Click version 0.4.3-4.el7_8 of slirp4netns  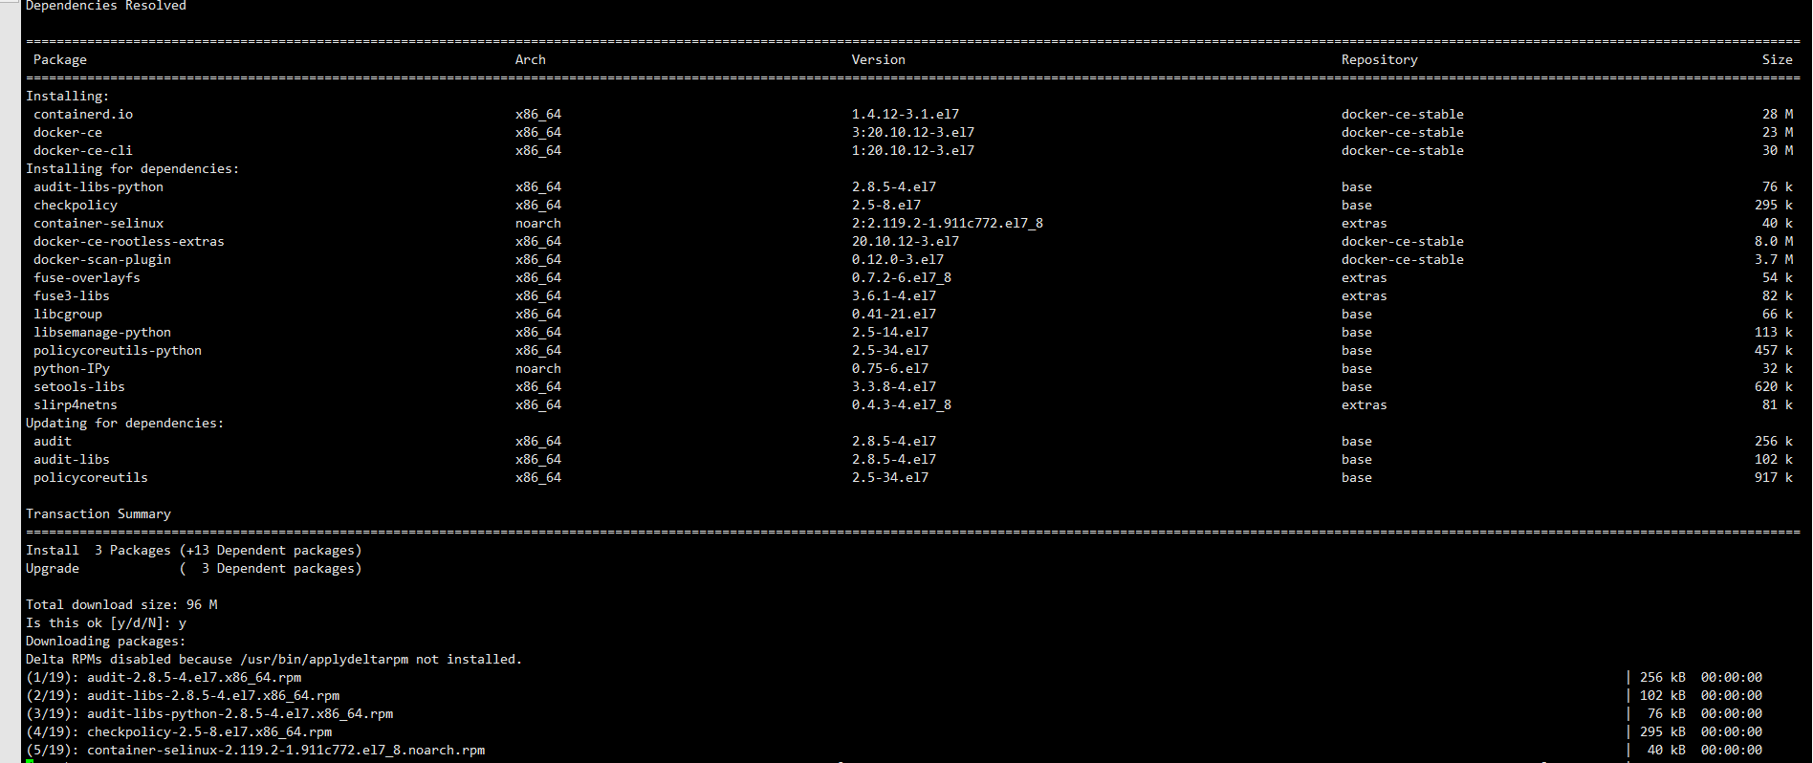tap(902, 404)
